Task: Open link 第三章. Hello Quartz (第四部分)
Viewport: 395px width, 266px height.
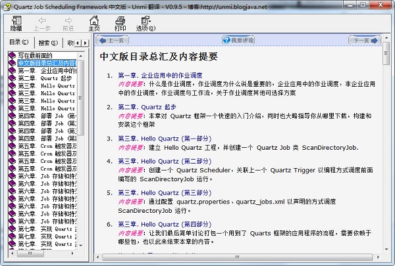Action: click(x=165, y=224)
